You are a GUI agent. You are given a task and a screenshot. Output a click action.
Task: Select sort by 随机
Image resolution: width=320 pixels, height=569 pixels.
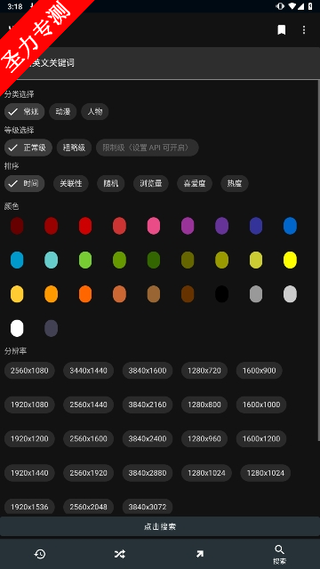coord(110,184)
